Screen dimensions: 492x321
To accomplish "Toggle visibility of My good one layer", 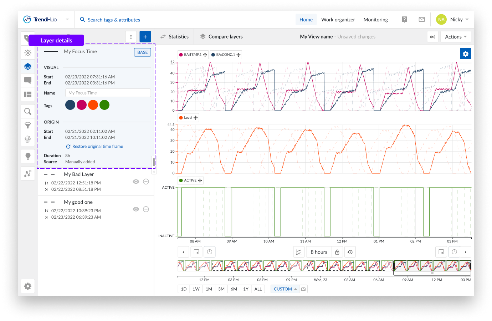I will click(x=136, y=209).
